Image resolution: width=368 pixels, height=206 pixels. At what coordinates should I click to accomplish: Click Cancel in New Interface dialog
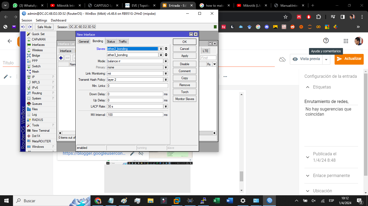tap(185, 49)
